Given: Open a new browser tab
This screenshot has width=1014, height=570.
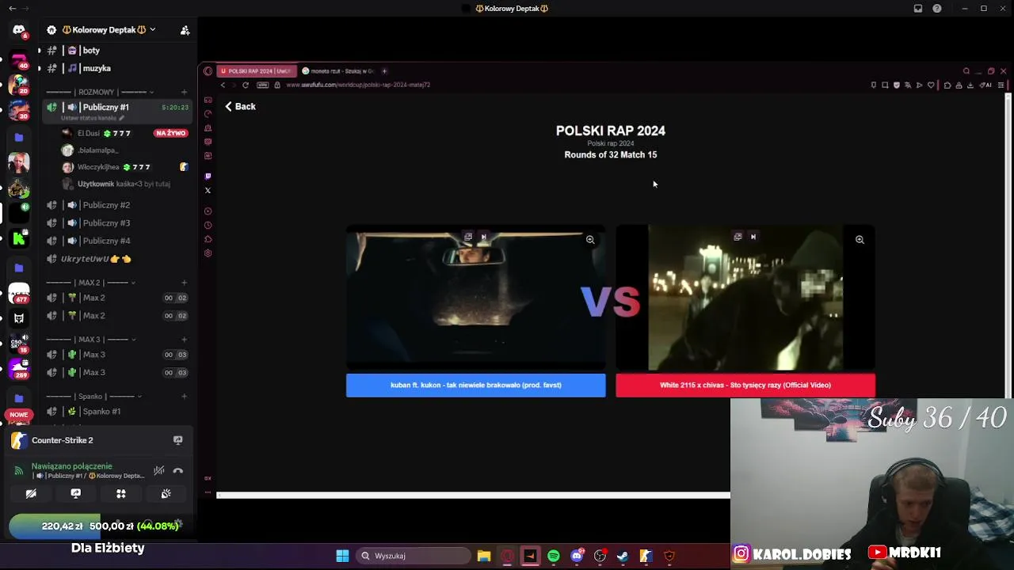Looking at the screenshot, I should click(x=384, y=71).
